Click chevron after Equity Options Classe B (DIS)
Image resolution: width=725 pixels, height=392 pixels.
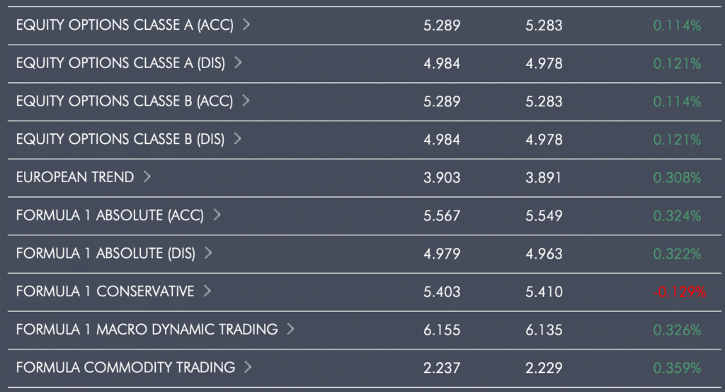coord(237,138)
